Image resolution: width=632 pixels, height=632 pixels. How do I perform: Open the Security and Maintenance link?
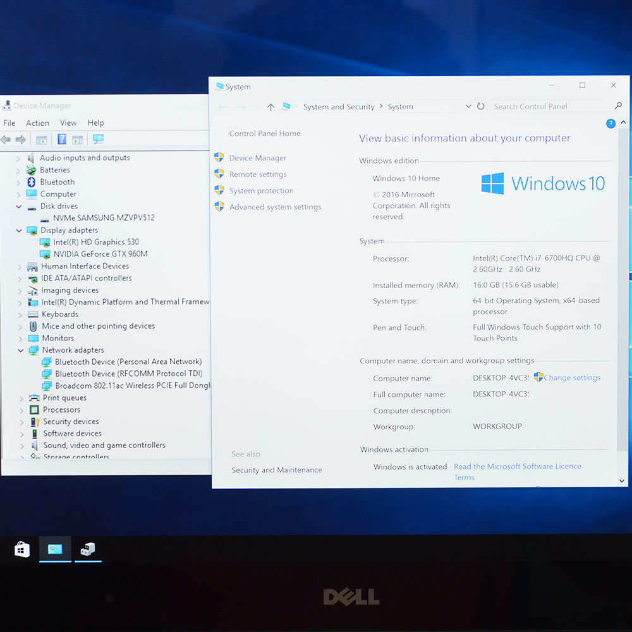tap(277, 470)
